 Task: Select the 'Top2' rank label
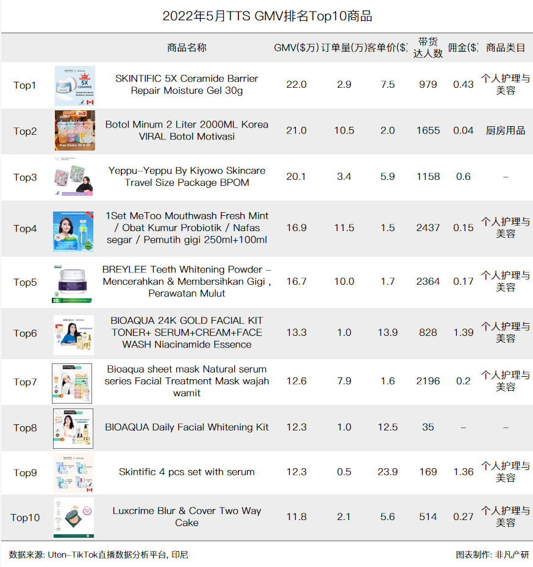(x=25, y=131)
